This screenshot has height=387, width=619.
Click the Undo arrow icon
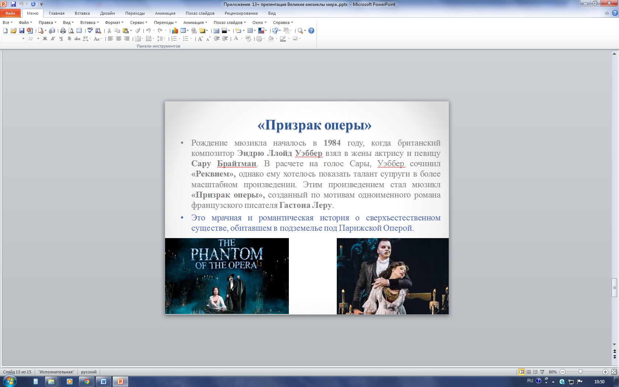tap(148, 31)
